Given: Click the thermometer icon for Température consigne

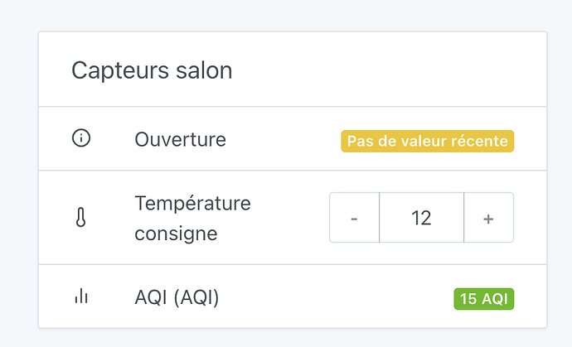Looking at the screenshot, I should (81, 218).
